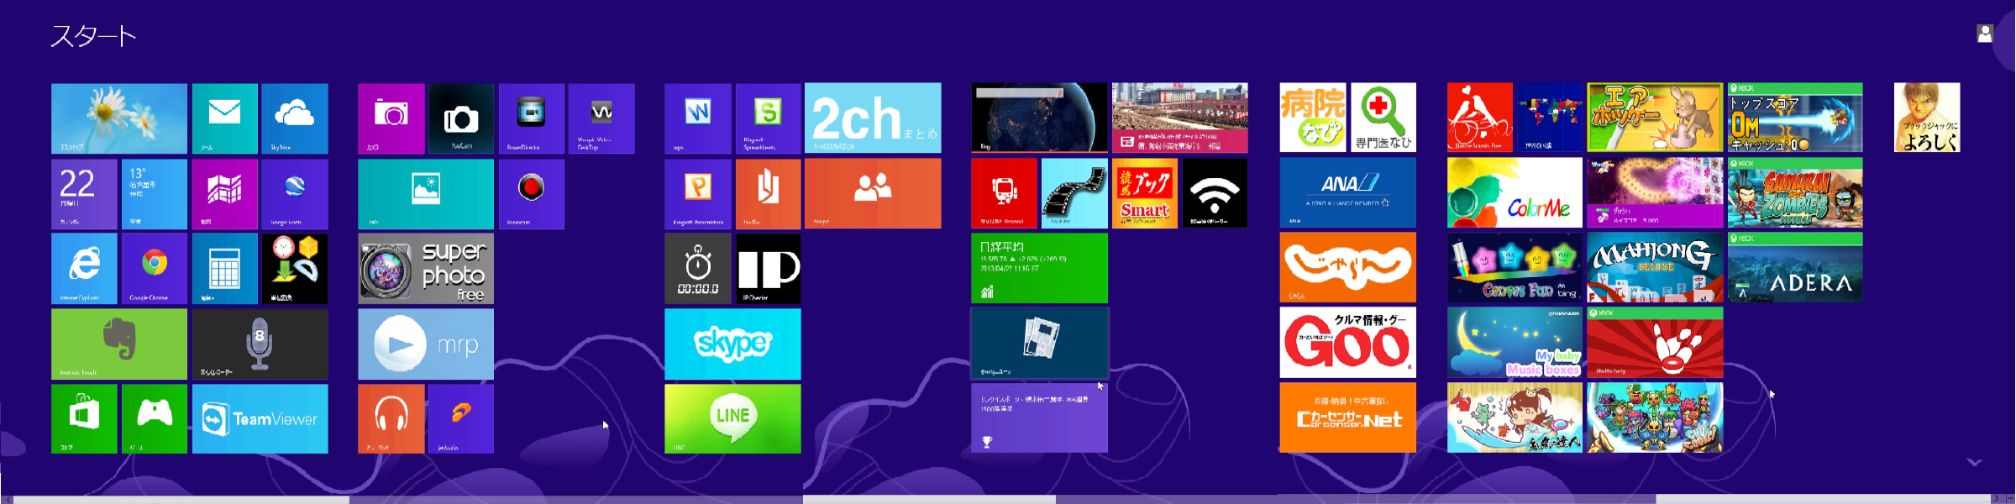
Task: Open the Games controller tile
Action: tap(155, 418)
